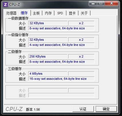The width and height of the screenshot is (122, 116).
Task: Minimize the CPU-Z window
Action: [x=93, y=3]
